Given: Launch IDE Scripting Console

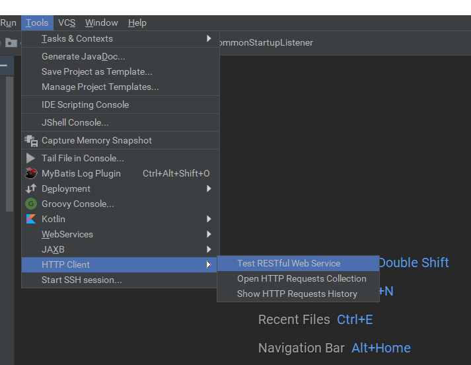Looking at the screenshot, I should [x=120, y=104].
